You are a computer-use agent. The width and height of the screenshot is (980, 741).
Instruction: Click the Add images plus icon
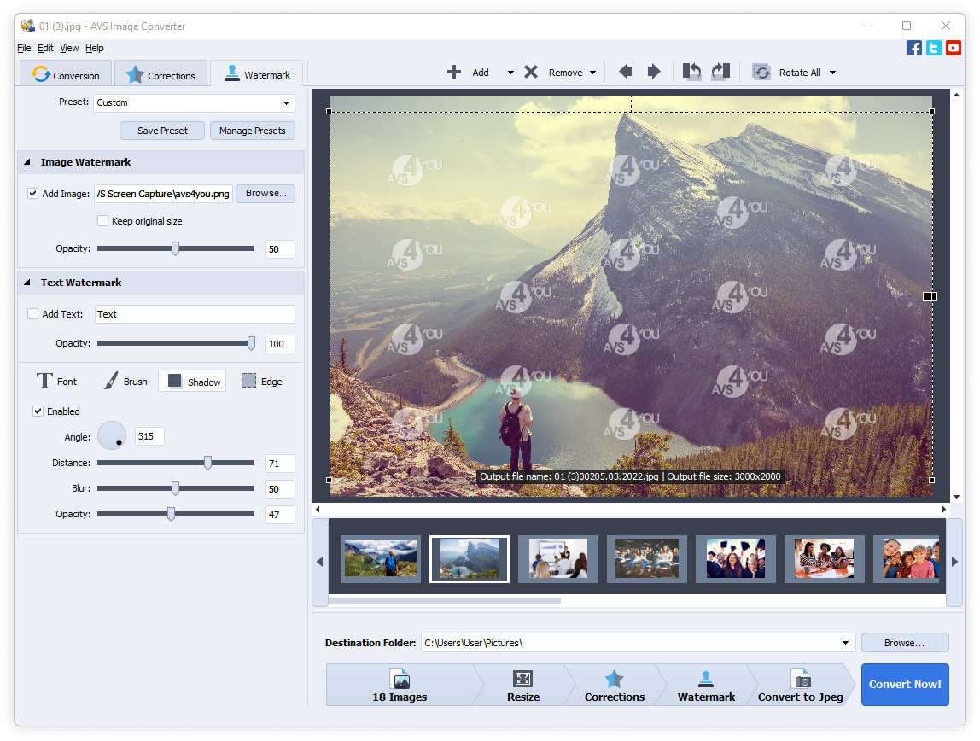tap(454, 73)
